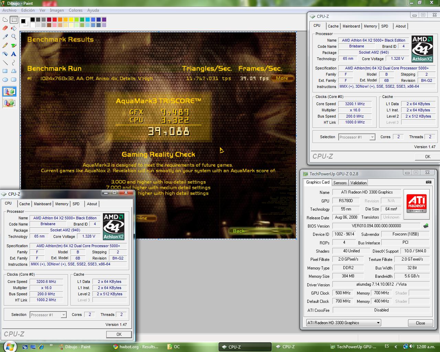Open the ES language bar indicator
The height and width of the screenshot is (352, 440).
point(387,346)
